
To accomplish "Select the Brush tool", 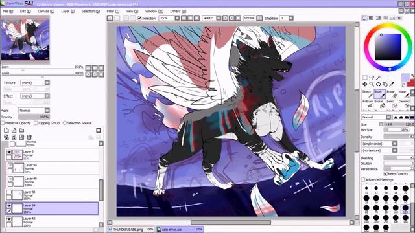I will (379, 94).
